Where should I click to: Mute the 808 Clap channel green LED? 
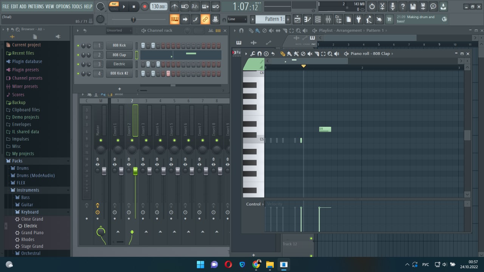78,55
